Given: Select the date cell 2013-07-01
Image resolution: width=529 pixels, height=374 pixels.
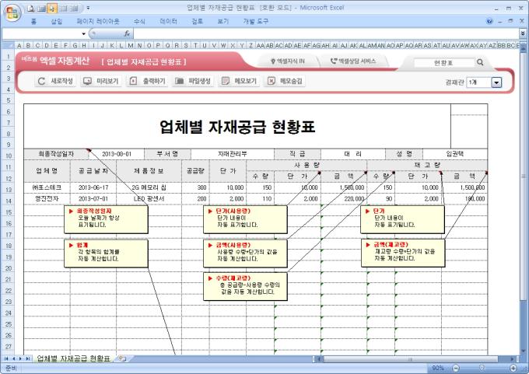Looking at the screenshot, I should tap(93, 198).
